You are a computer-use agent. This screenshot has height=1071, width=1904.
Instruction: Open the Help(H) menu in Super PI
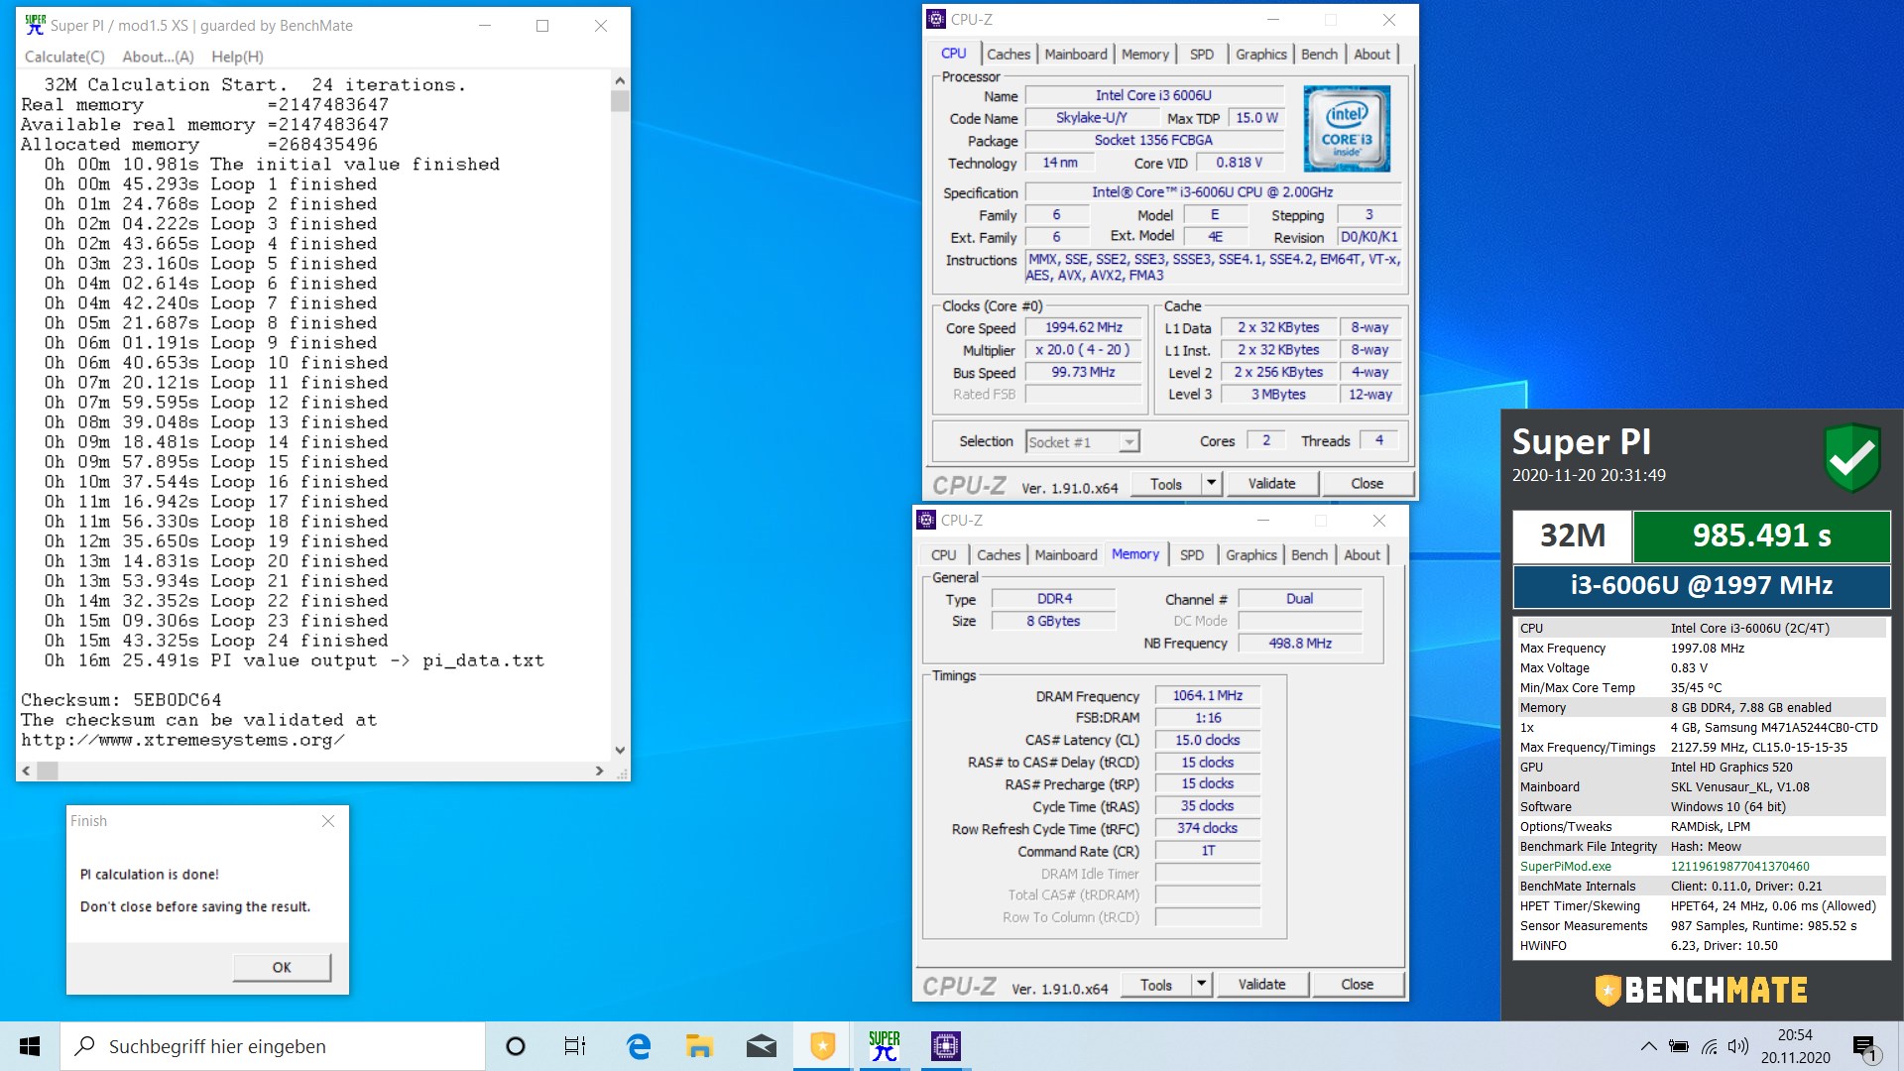[237, 57]
